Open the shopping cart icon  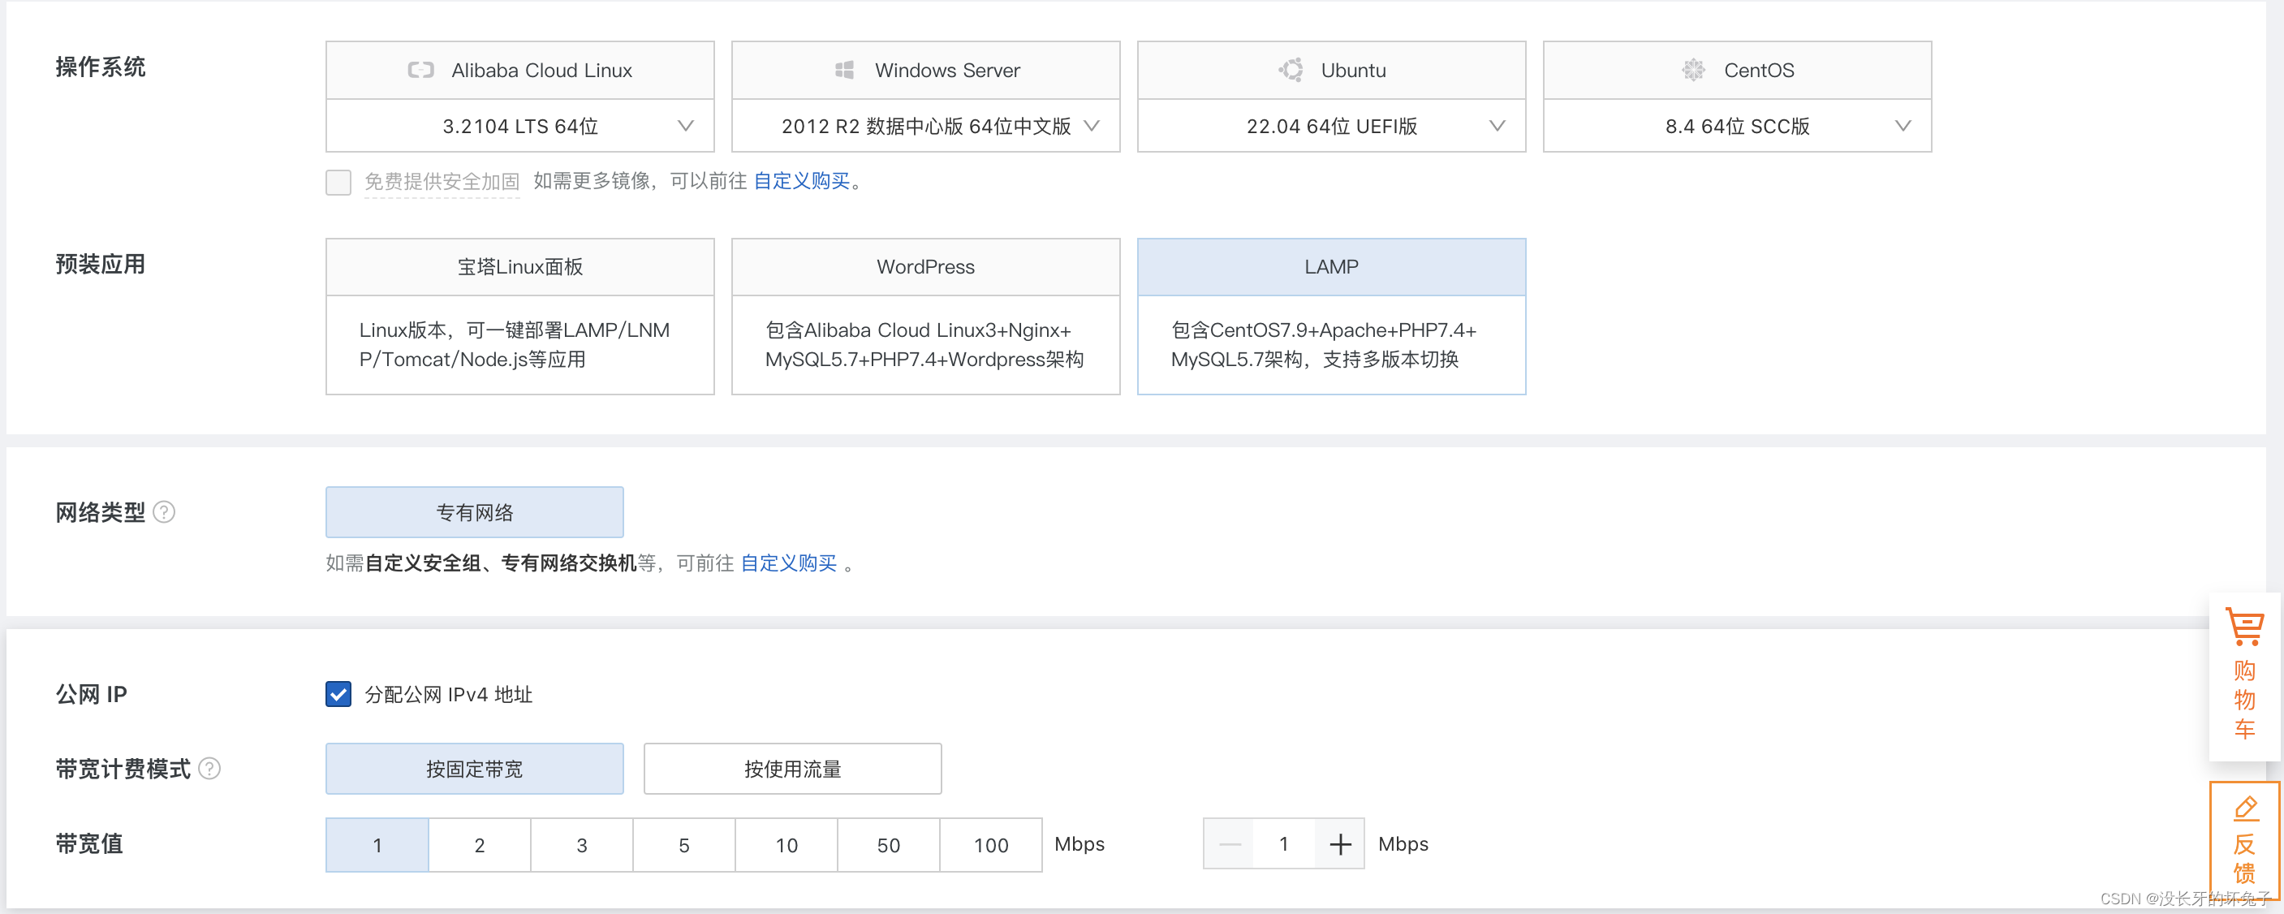point(2244,627)
